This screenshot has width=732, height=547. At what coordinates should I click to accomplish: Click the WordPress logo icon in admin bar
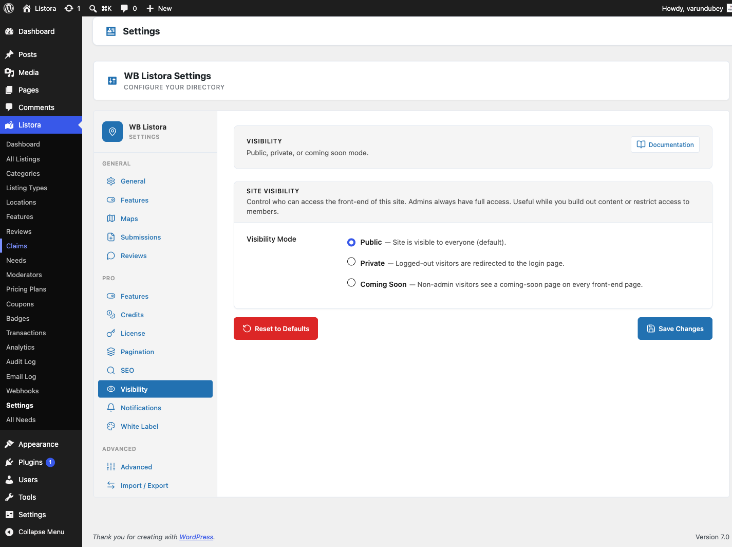(x=9, y=8)
